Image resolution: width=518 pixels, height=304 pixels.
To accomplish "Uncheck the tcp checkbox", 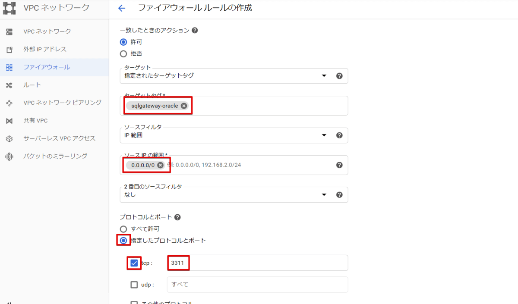I will (x=134, y=263).
